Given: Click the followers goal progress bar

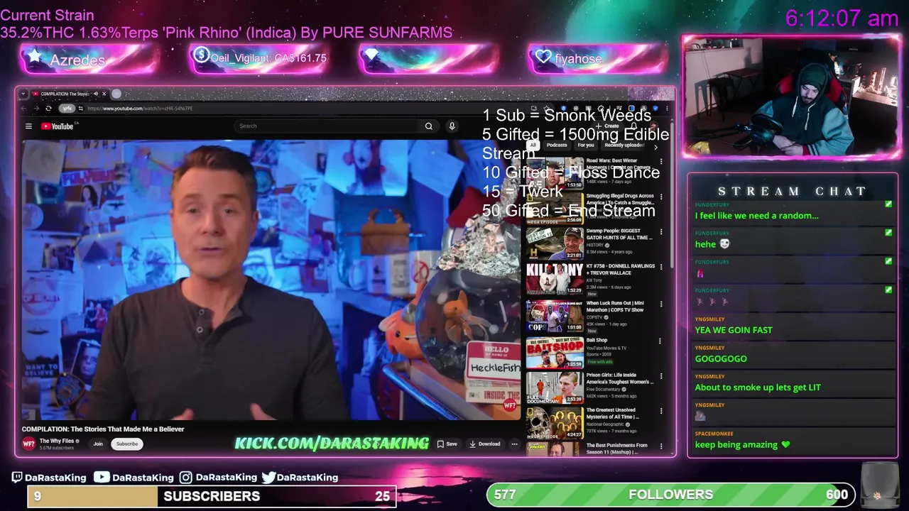Looking at the screenshot, I should pos(671,495).
